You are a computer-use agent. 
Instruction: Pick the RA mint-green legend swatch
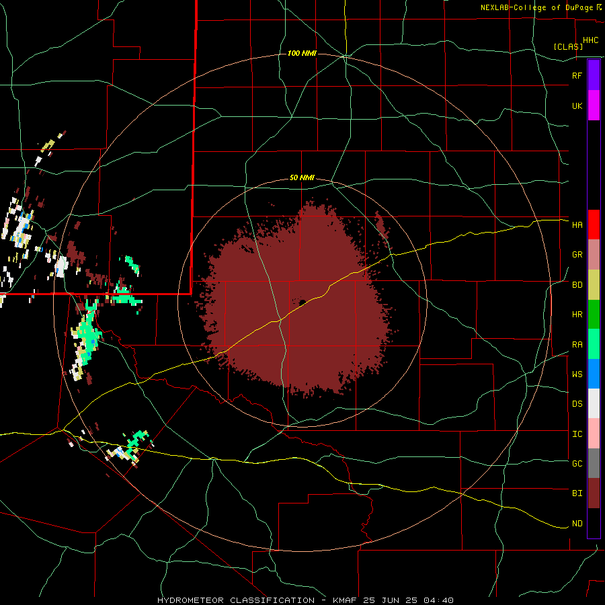point(594,344)
